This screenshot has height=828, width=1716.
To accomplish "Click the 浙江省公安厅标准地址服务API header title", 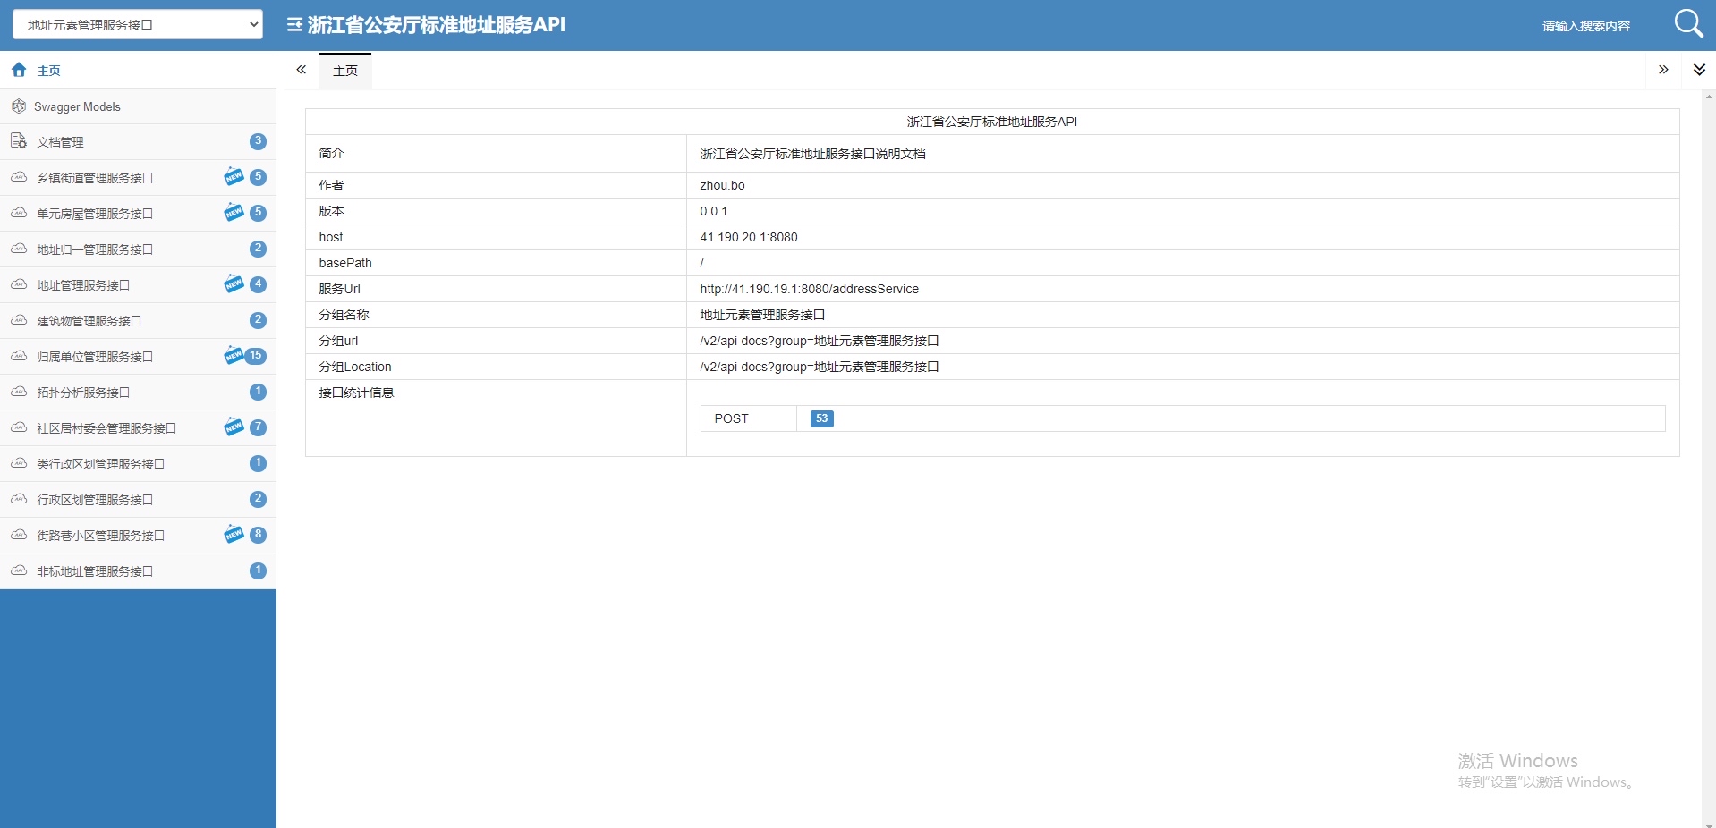I will 436,25.
